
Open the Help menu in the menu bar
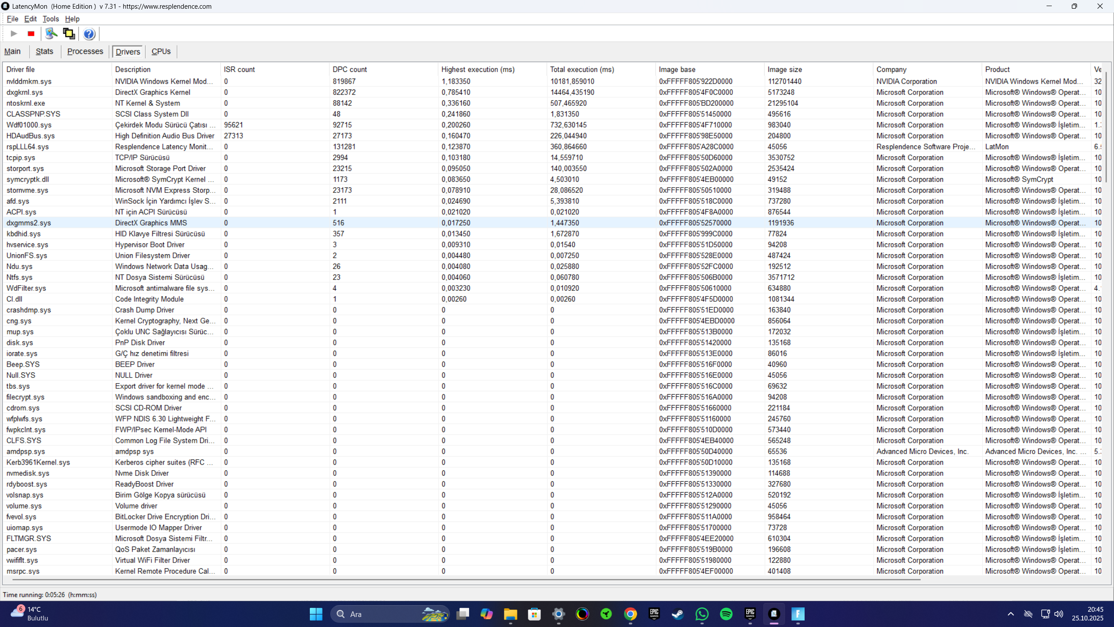(x=72, y=19)
